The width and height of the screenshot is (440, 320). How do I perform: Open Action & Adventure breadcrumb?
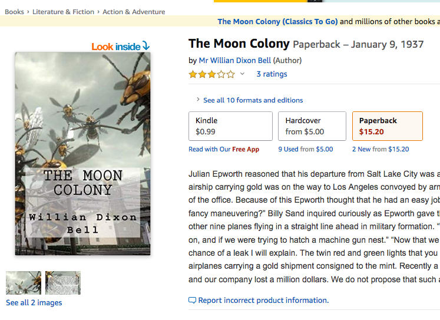[x=134, y=12]
